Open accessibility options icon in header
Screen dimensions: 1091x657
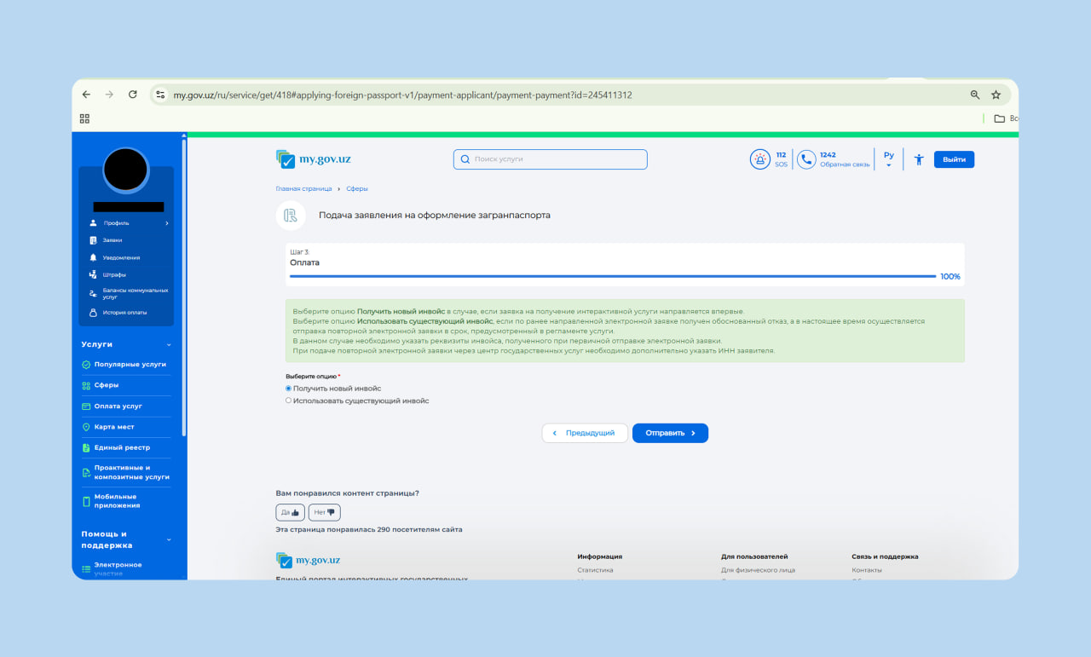click(x=918, y=159)
